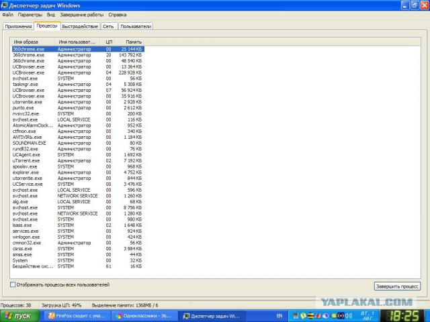Open the Справка menu
This screenshot has height=322, width=430.
pos(118,15)
